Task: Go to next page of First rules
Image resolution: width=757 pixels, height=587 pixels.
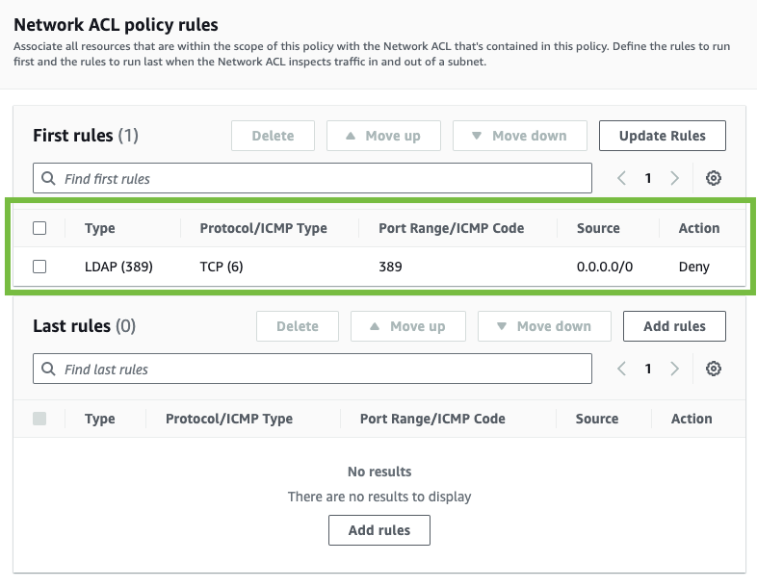Action: (x=674, y=178)
